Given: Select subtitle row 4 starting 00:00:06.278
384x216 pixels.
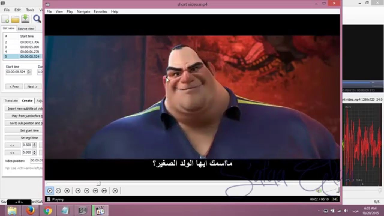Looking at the screenshot, I should pyautogui.click(x=23, y=52).
